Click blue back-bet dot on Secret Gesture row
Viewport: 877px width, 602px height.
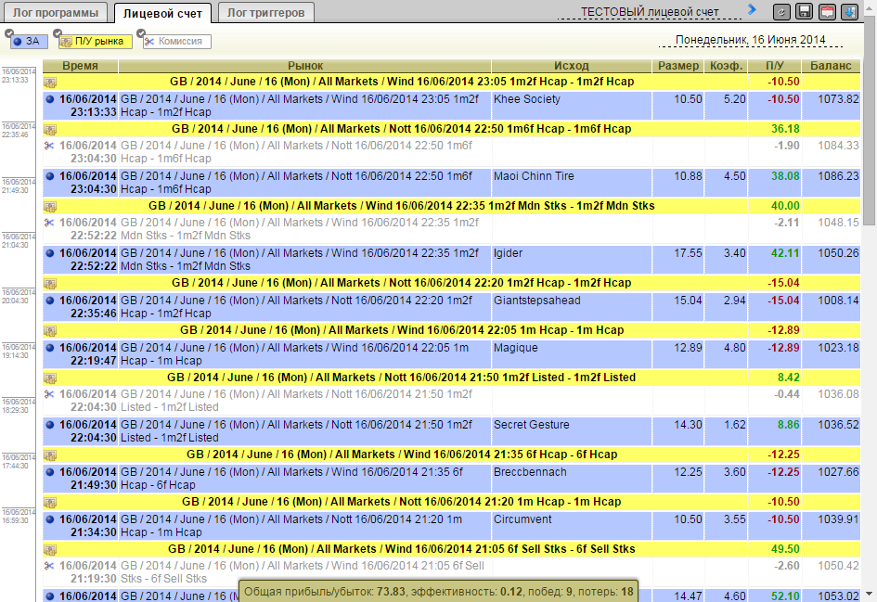50,425
